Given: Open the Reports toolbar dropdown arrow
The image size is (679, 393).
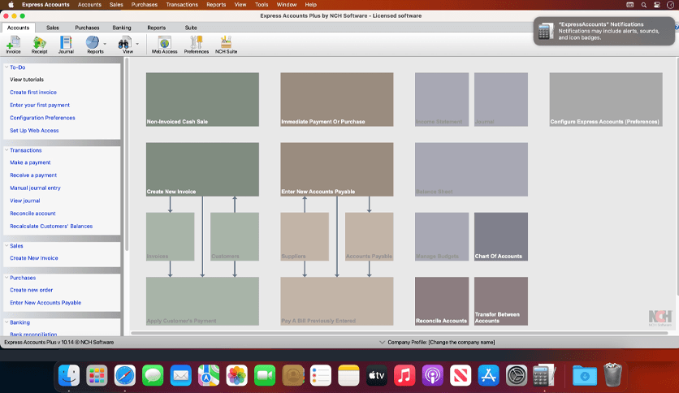Looking at the screenshot, I should tap(105, 43).
